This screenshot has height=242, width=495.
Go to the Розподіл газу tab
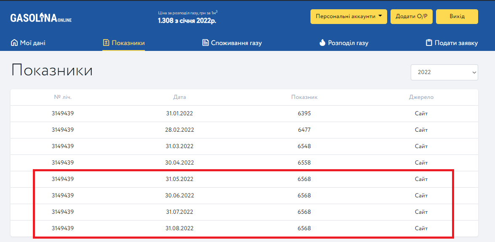point(344,43)
